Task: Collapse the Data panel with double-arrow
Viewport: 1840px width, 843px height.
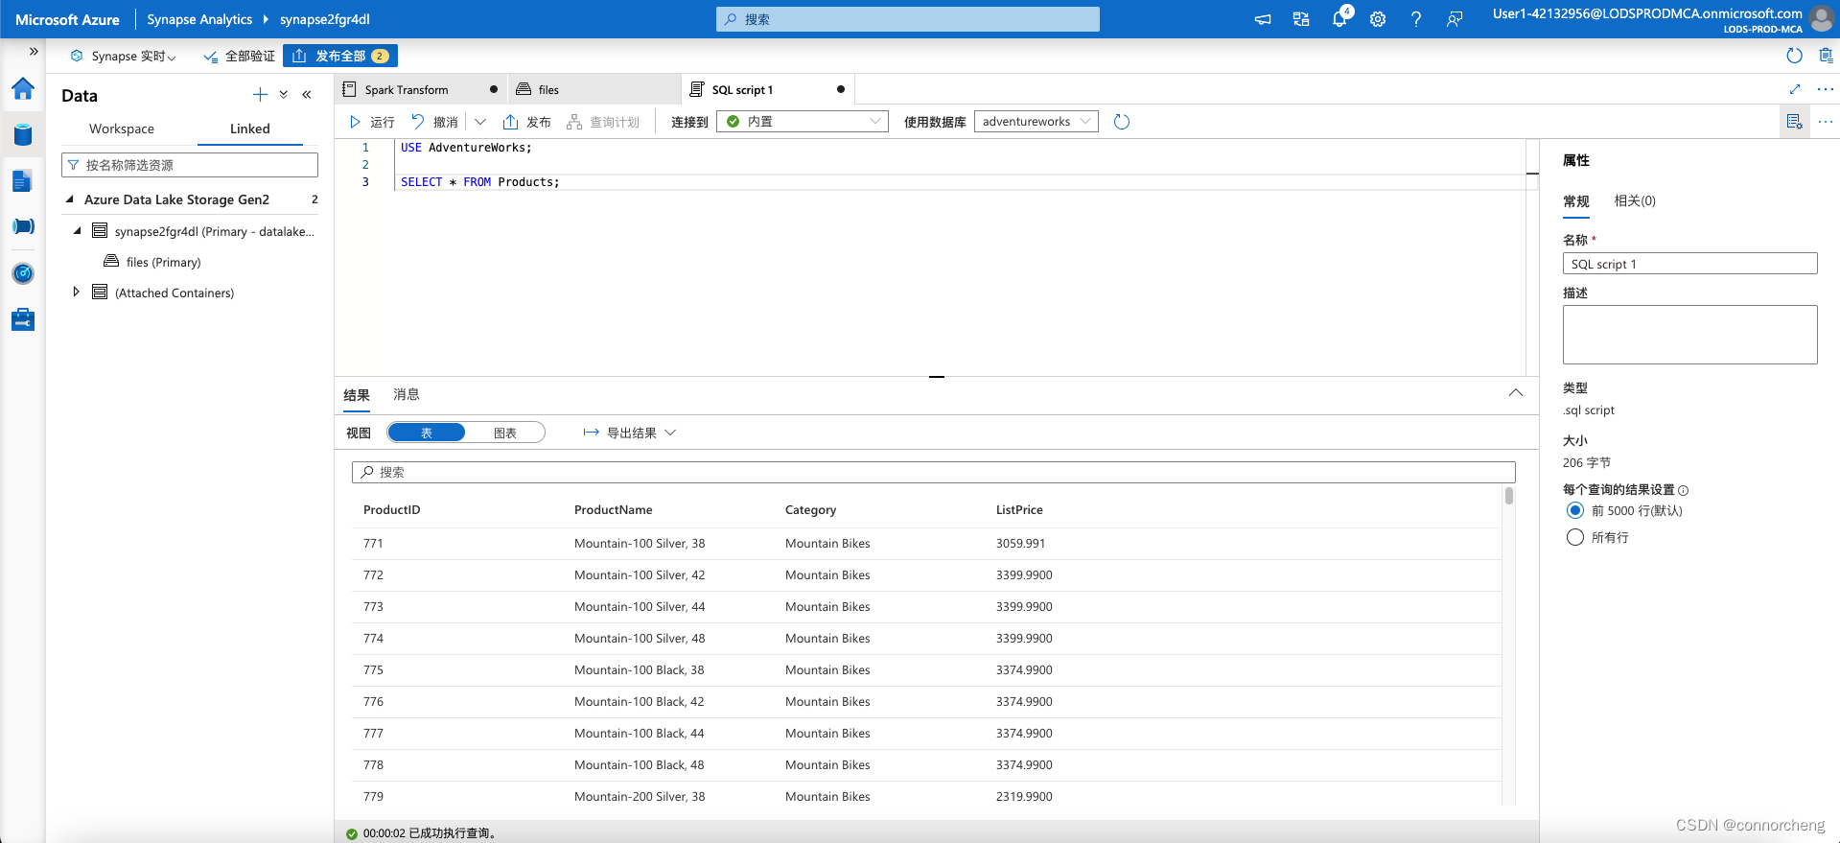Action: click(307, 94)
